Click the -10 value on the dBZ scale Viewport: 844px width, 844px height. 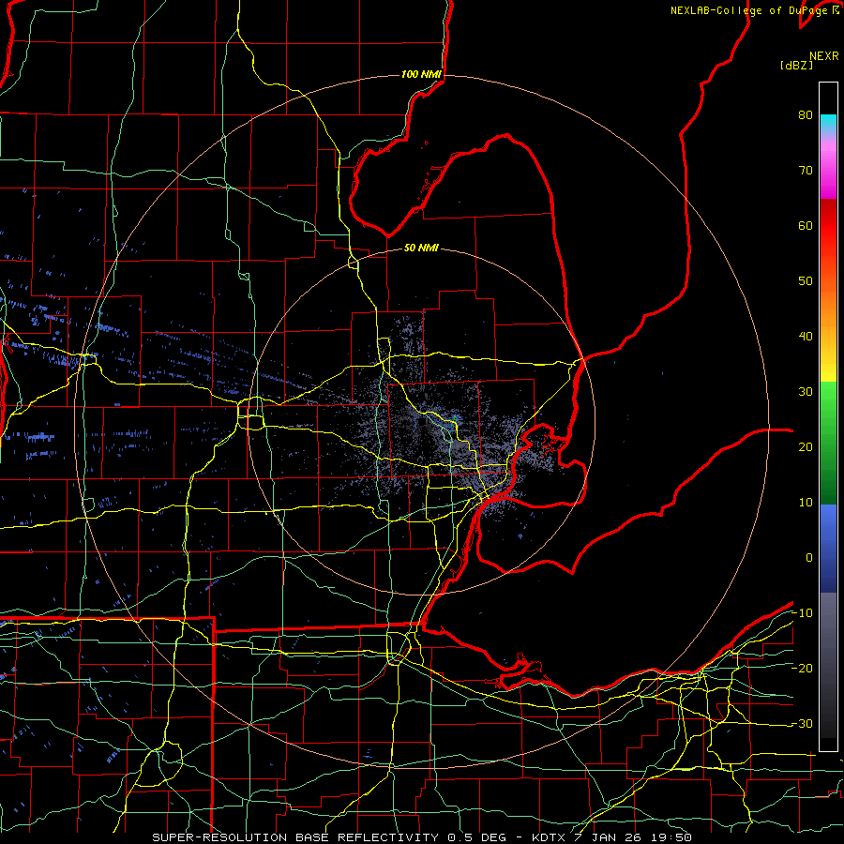pyautogui.click(x=802, y=613)
